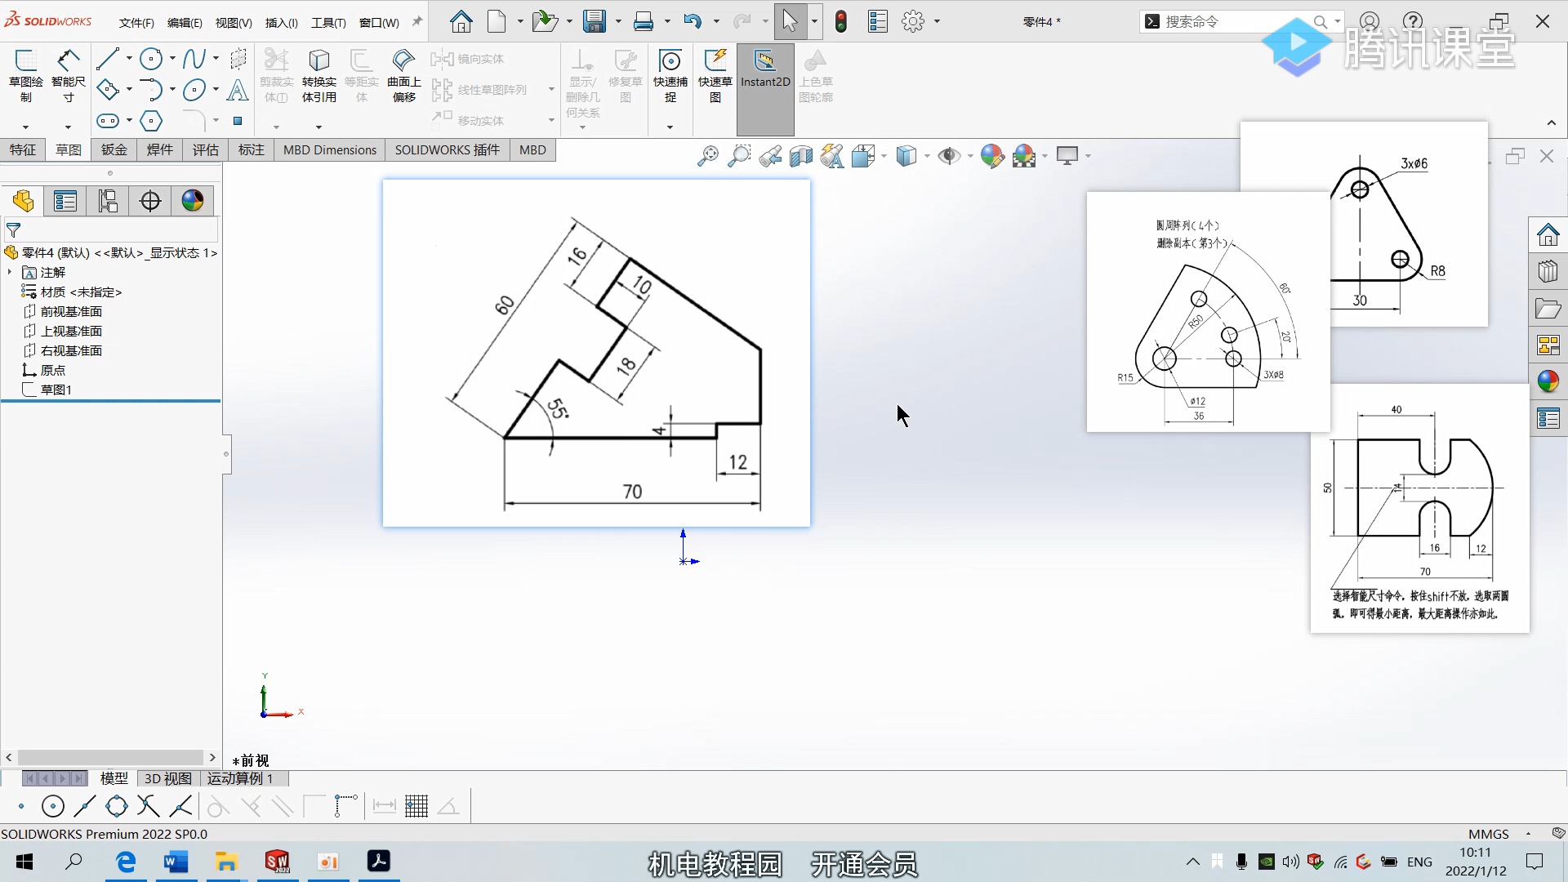Click the Apply Scene icon
Image resolution: width=1568 pixels, height=882 pixels.
pyautogui.click(x=1023, y=156)
